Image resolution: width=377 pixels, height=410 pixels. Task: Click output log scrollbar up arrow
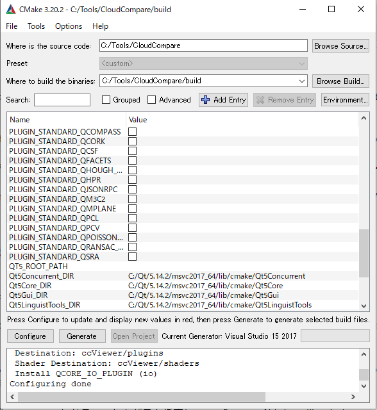coord(364,354)
